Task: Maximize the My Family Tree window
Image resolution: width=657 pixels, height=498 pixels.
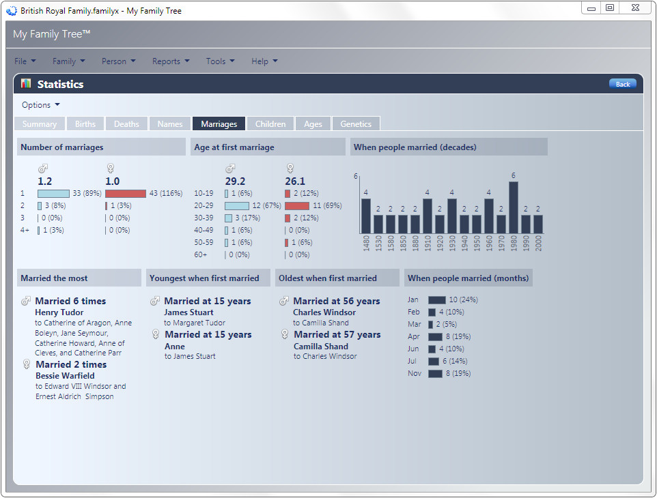Action: (x=610, y=8)
